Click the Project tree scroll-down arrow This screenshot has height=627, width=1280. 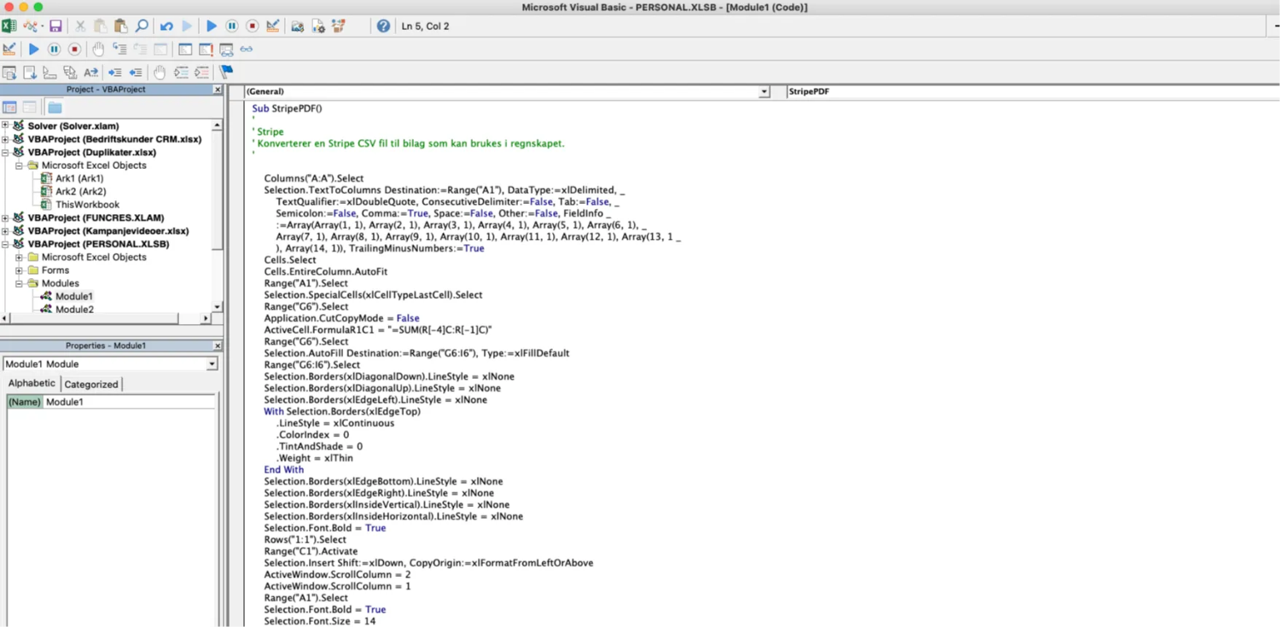click(218, 307)
